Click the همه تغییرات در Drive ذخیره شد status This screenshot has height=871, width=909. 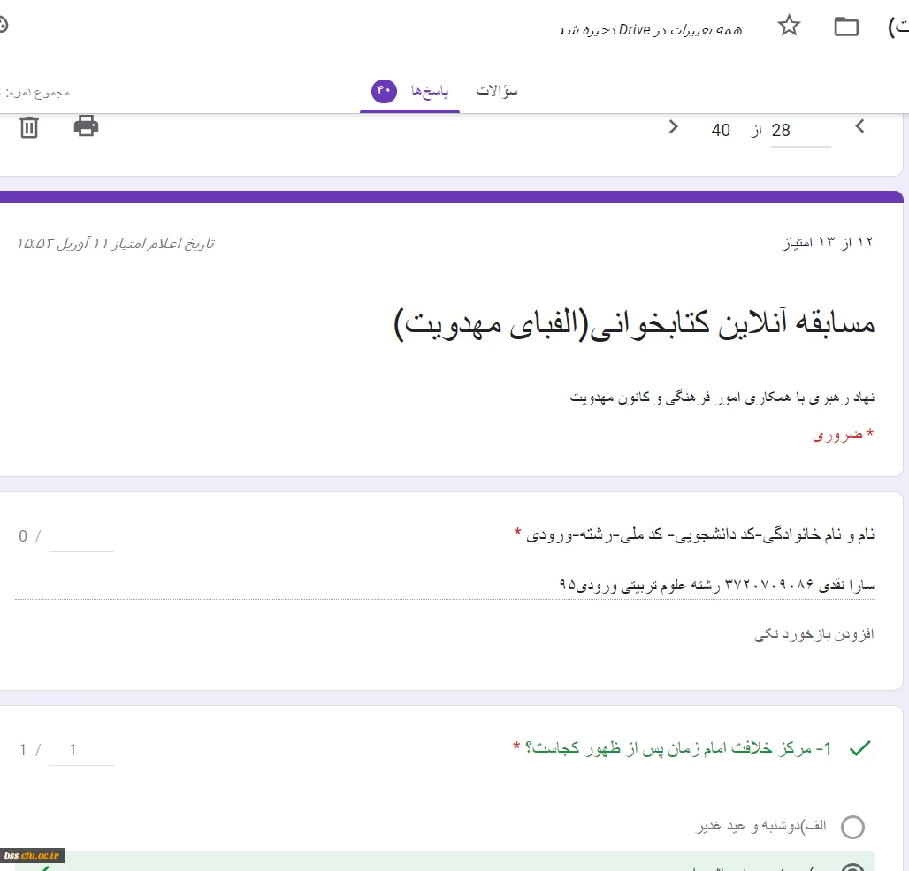(649, 29)
